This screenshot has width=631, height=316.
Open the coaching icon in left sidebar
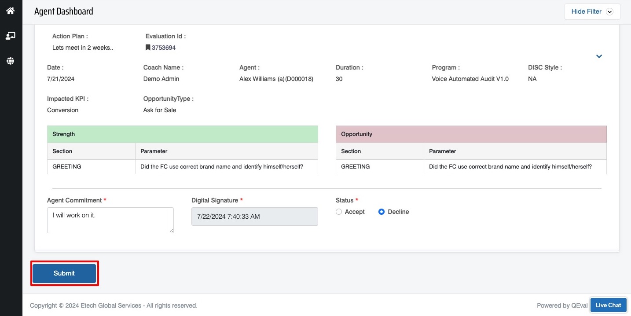tap(11, 36)
